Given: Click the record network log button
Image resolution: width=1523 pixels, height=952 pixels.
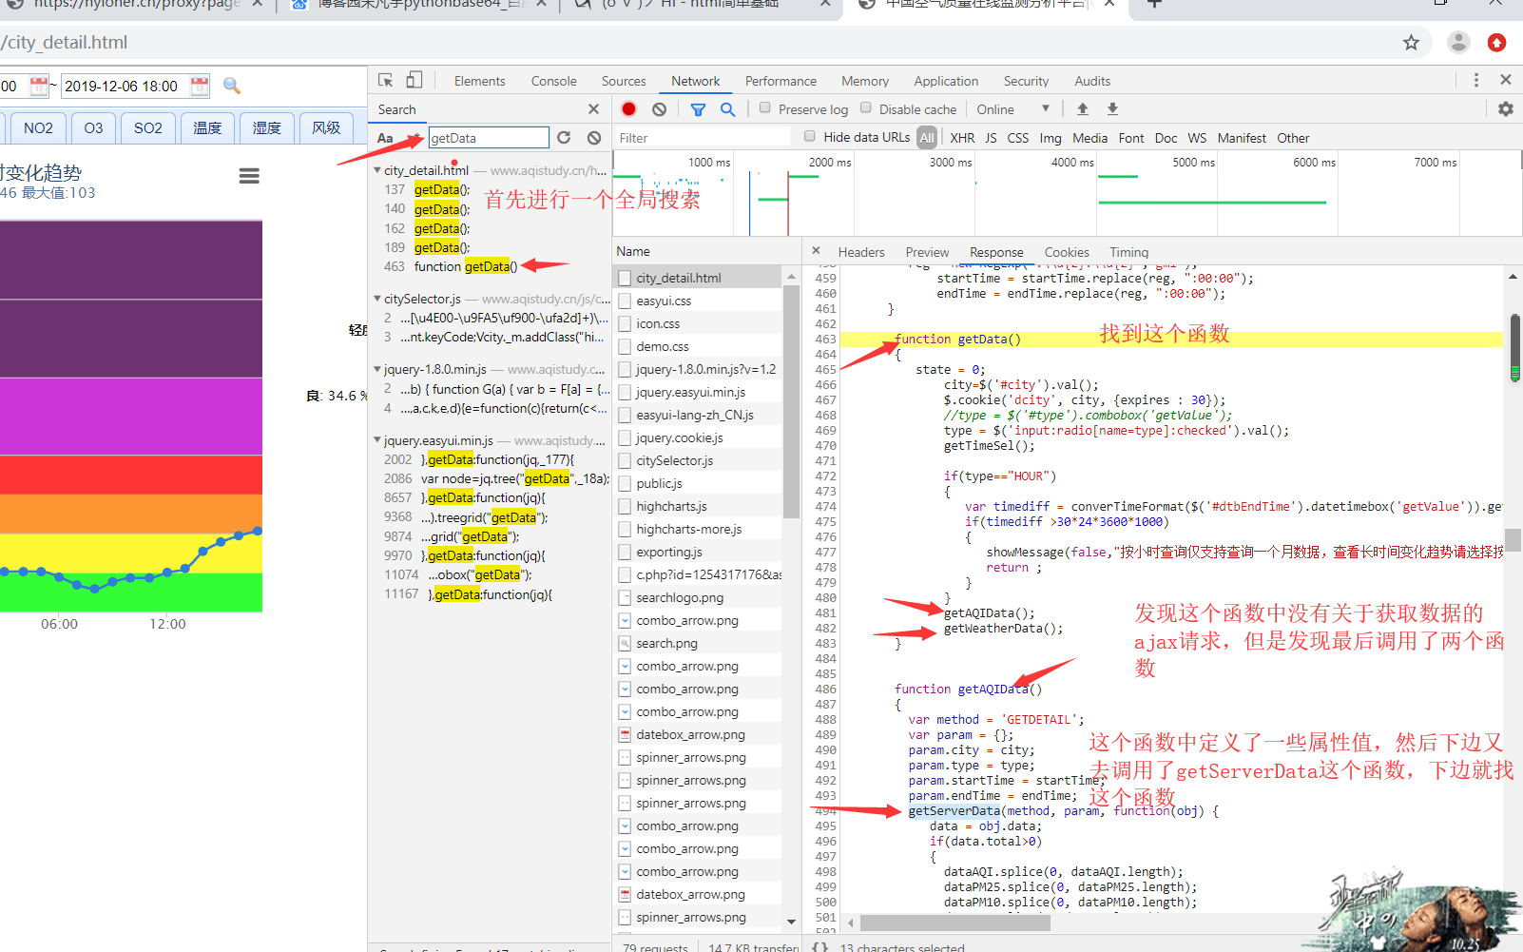Looking at the screenshot, I should tap(628, 109).
